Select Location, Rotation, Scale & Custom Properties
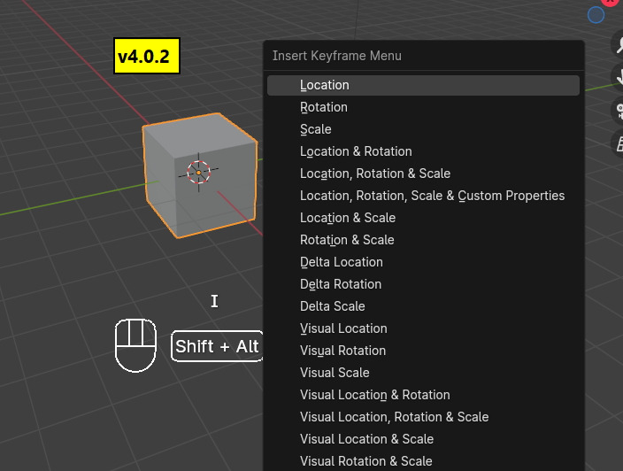Image resolution: width=623 pixels, height=471 pixels. click(423, 196)
